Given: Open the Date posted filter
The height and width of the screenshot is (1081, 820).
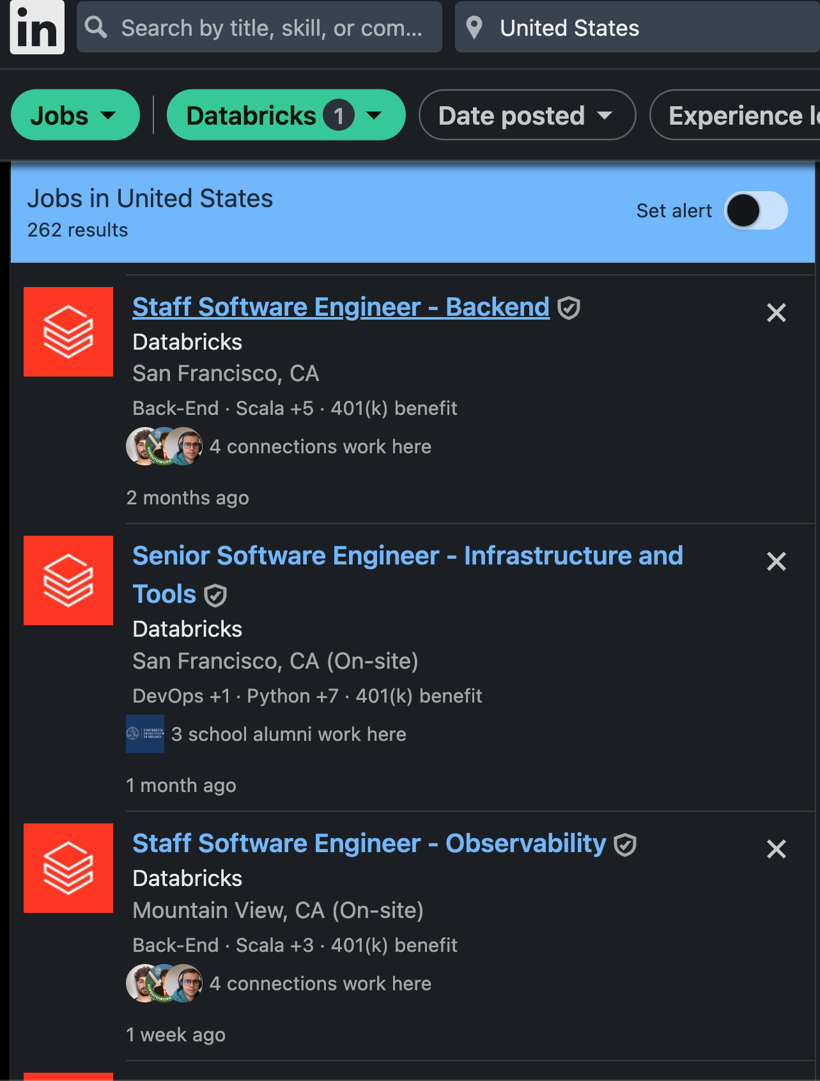Looking at the screenshot, I should tap(527, 115).
